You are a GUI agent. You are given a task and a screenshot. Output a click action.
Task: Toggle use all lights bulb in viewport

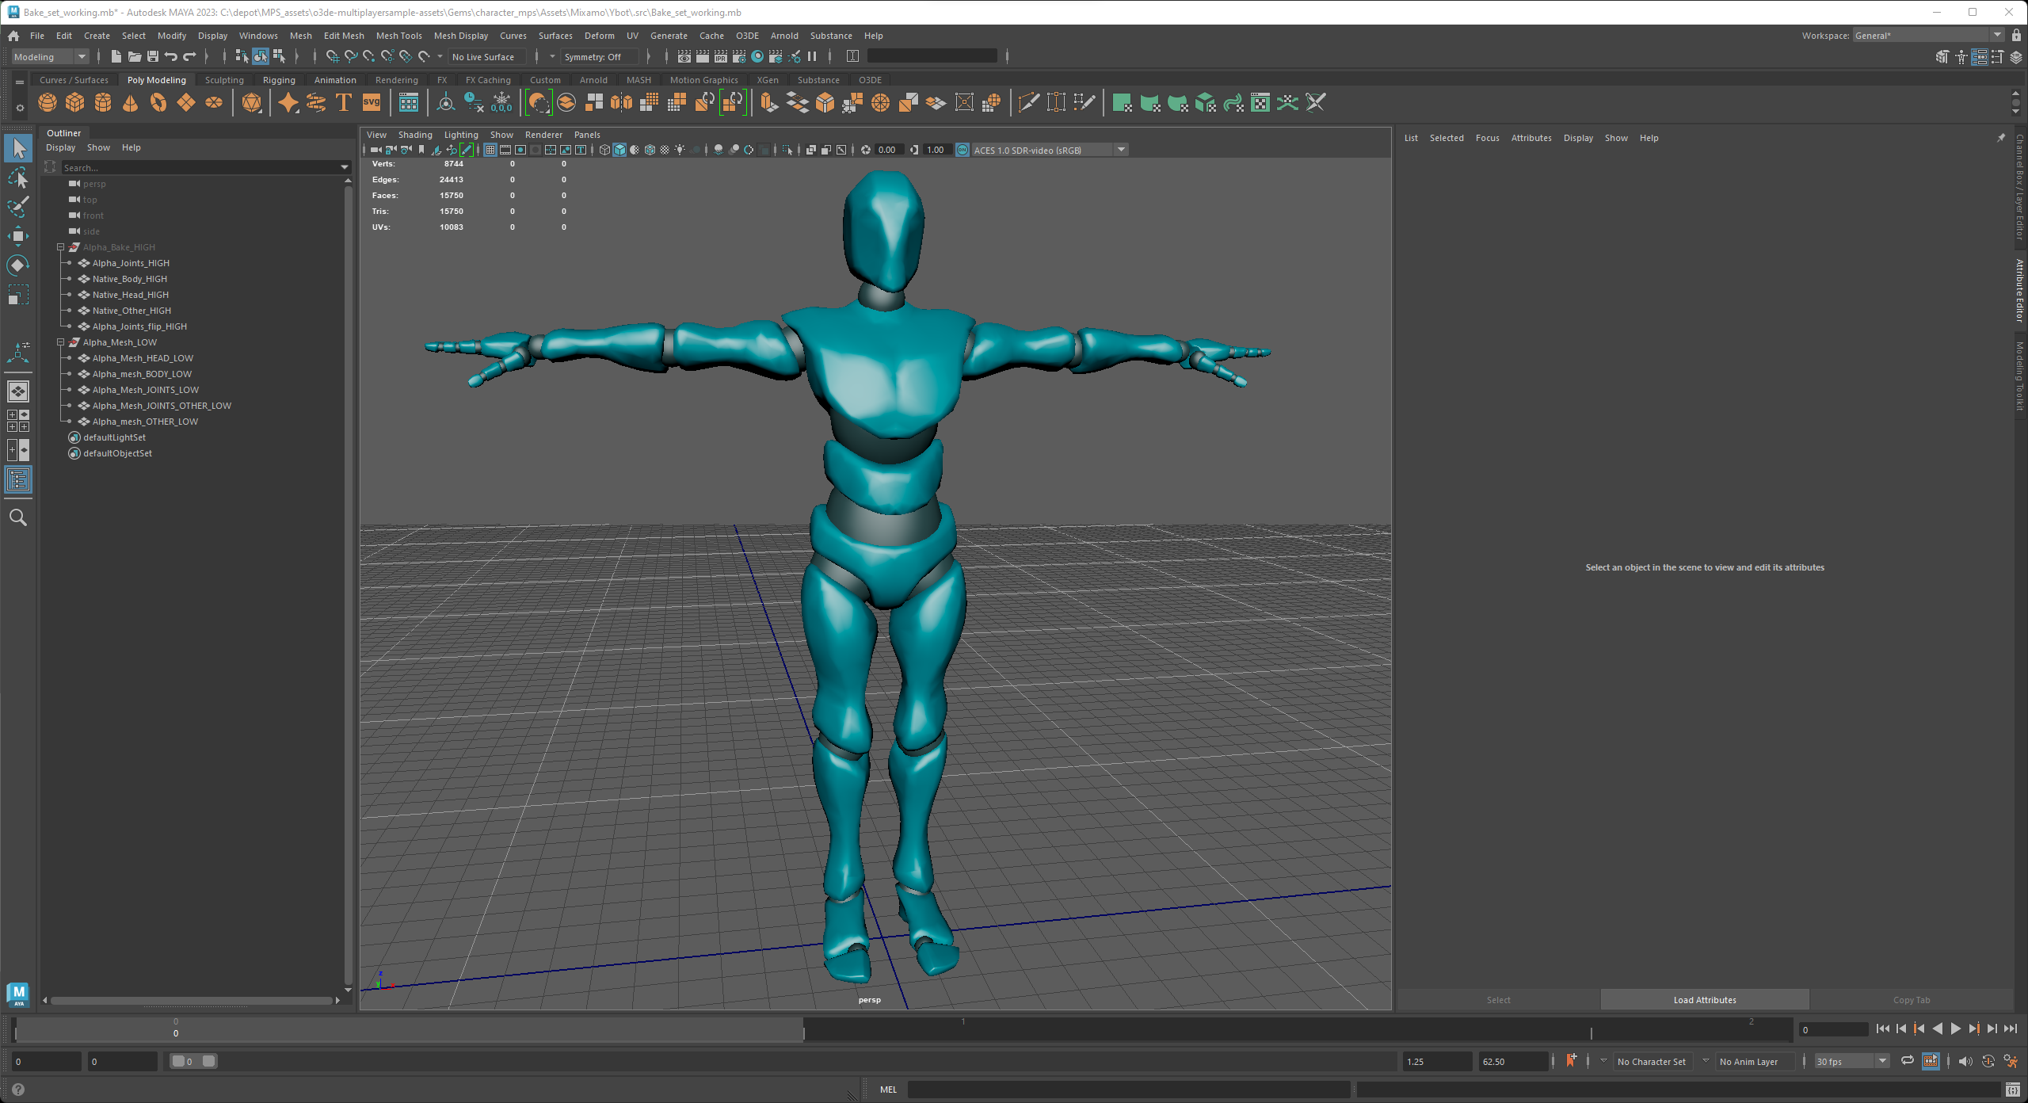tap(680, 150)
